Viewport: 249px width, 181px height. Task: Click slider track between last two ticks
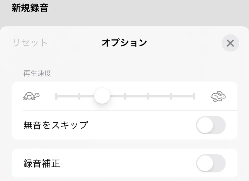tap(182, 96)
